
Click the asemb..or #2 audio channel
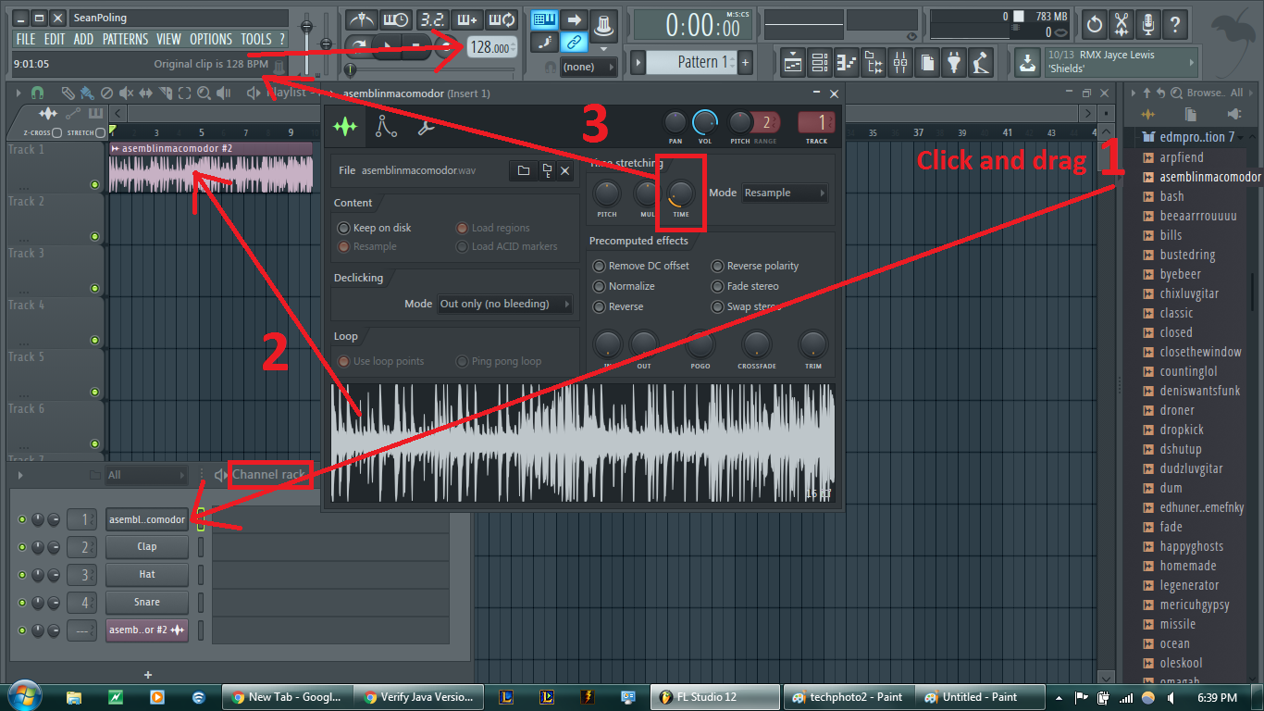[147, 630]
